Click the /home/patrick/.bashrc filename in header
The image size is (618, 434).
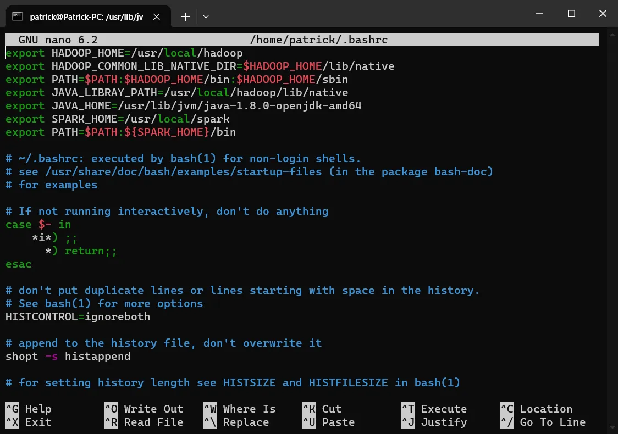319,40
